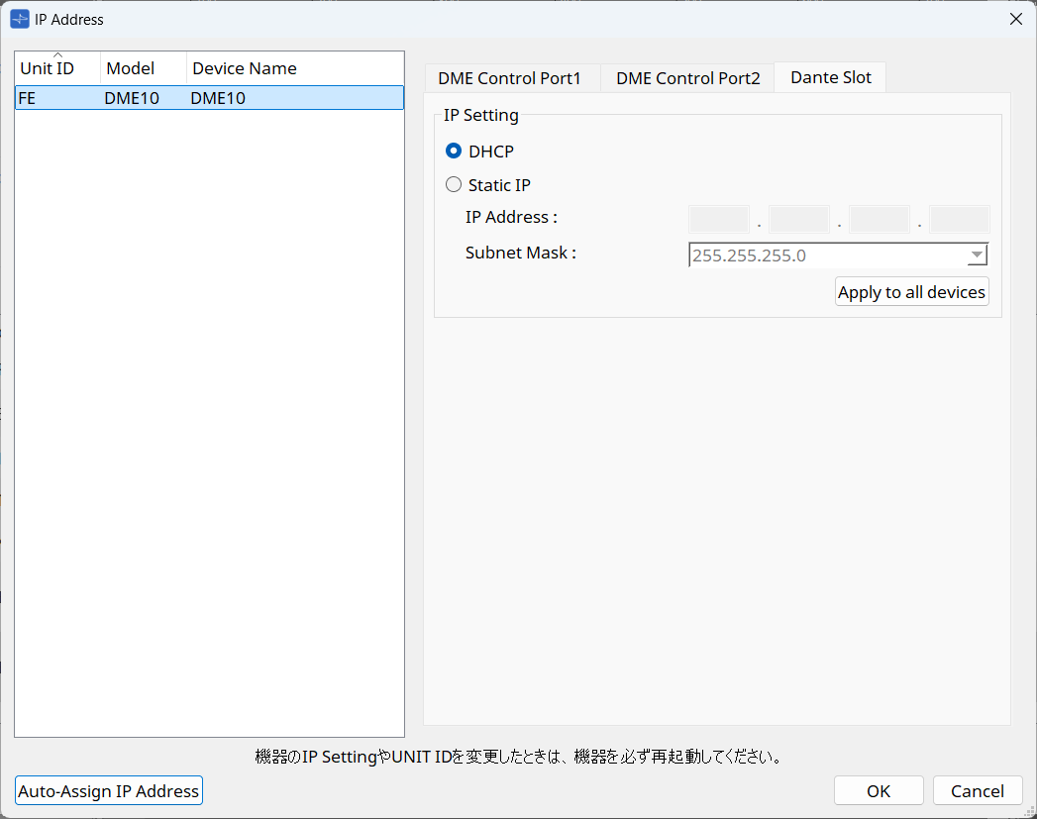Open the Subnet Mask dropdown

pos(977,256)
